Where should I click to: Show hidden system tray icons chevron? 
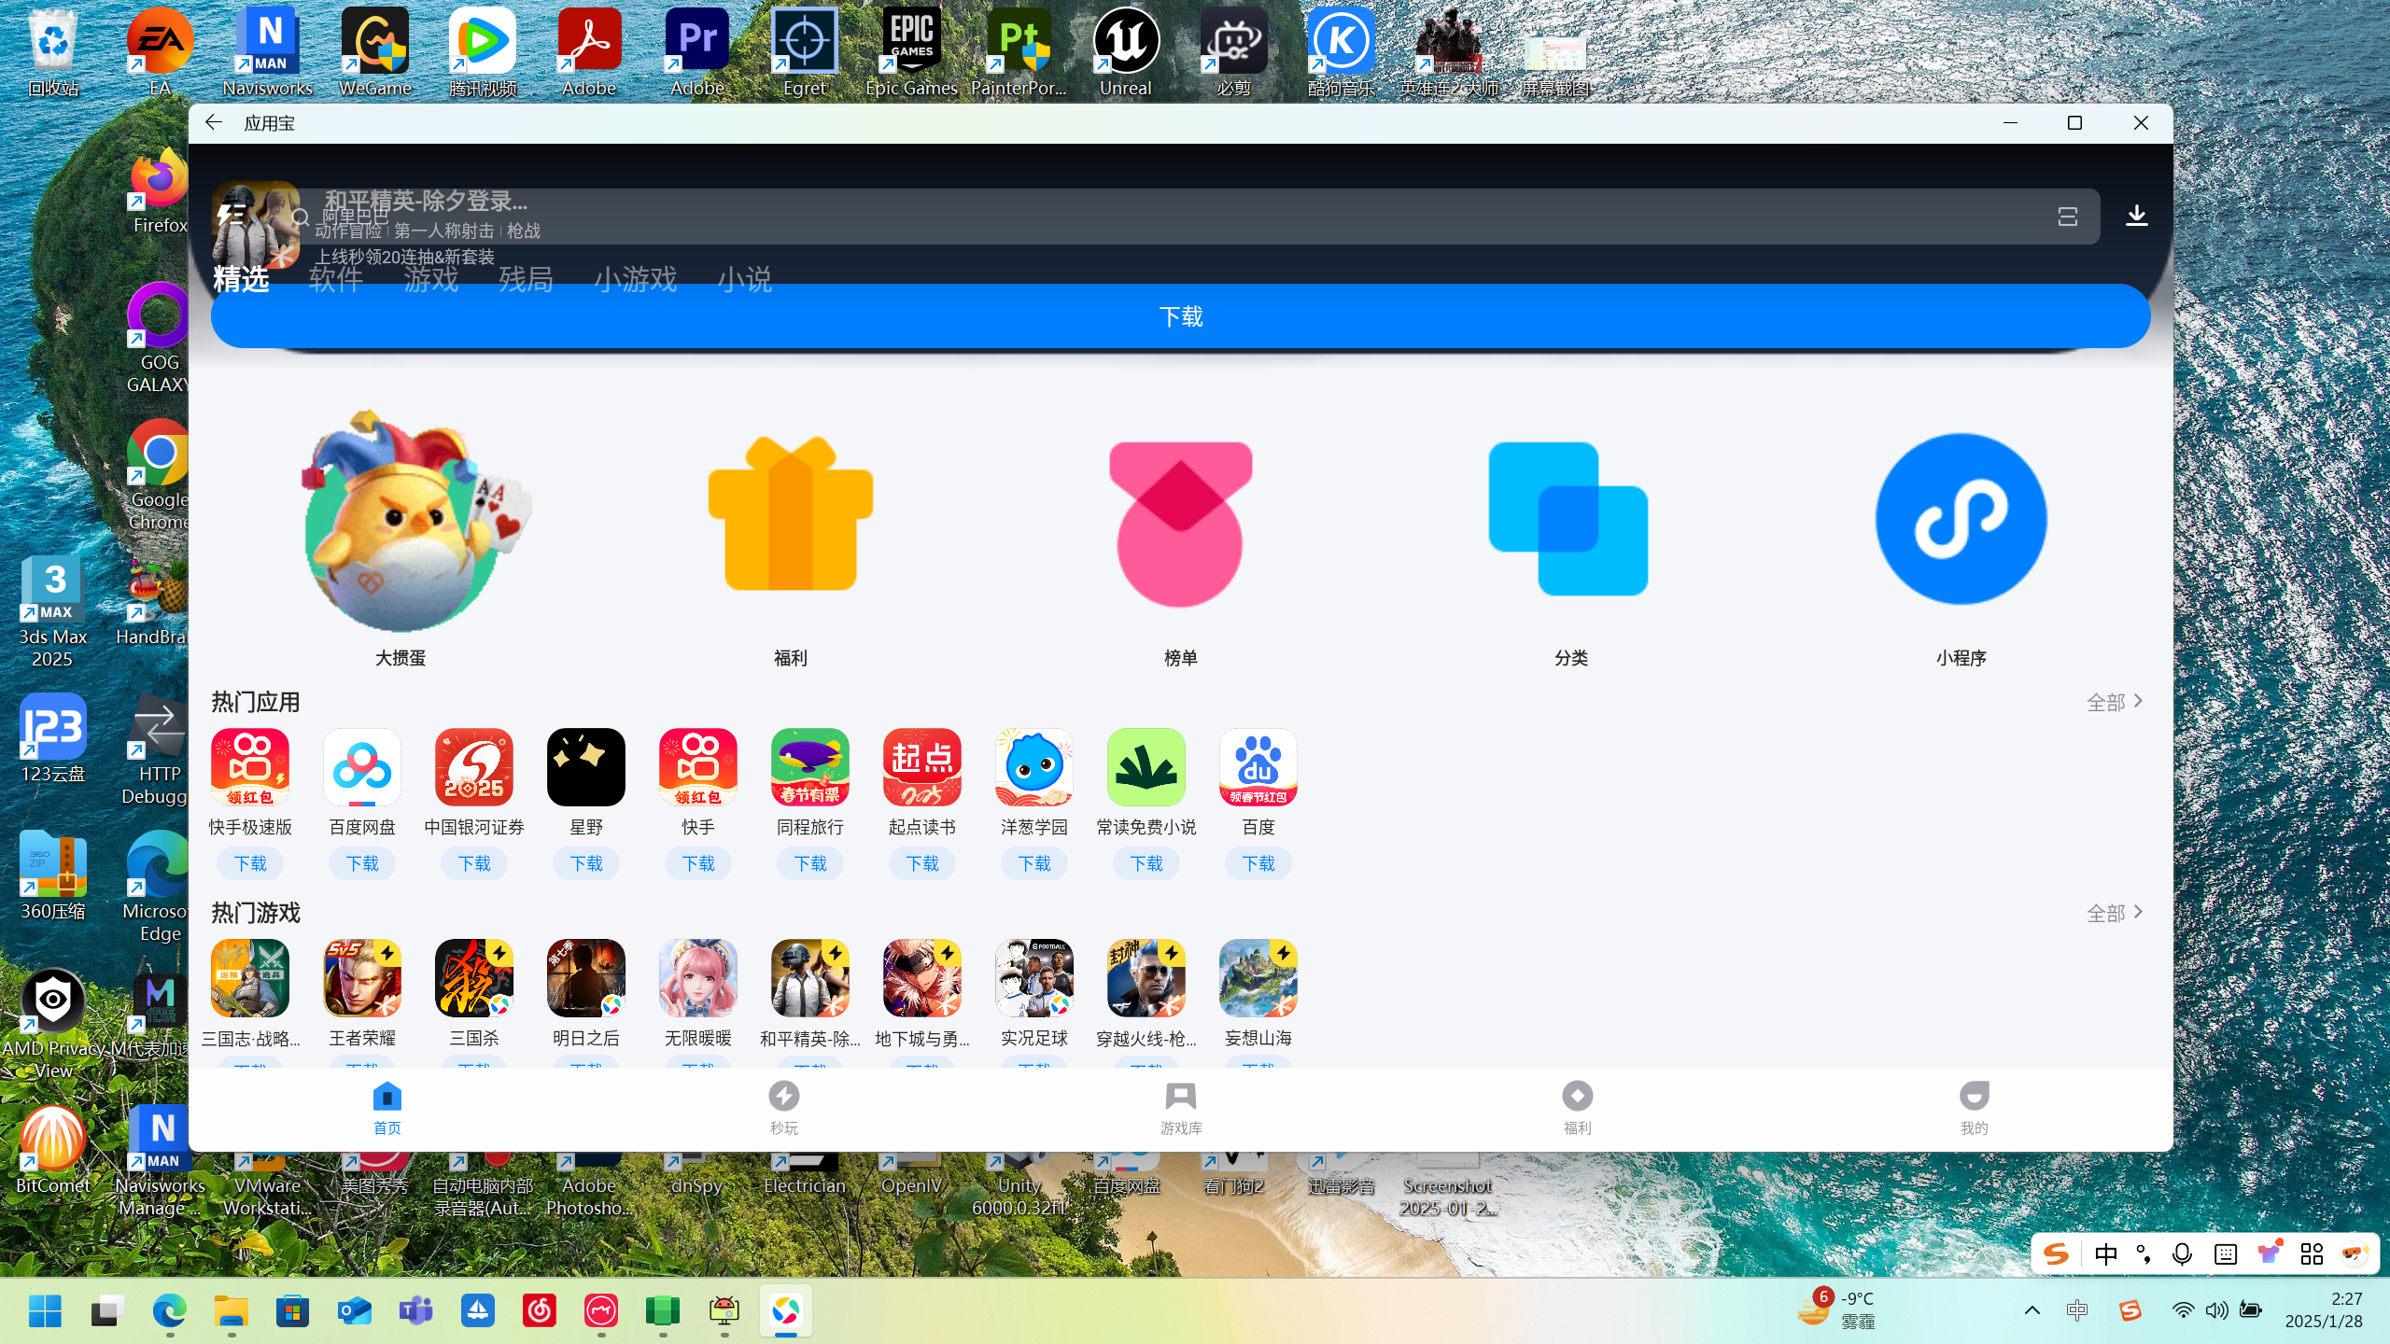(x=2031, y=1310)
